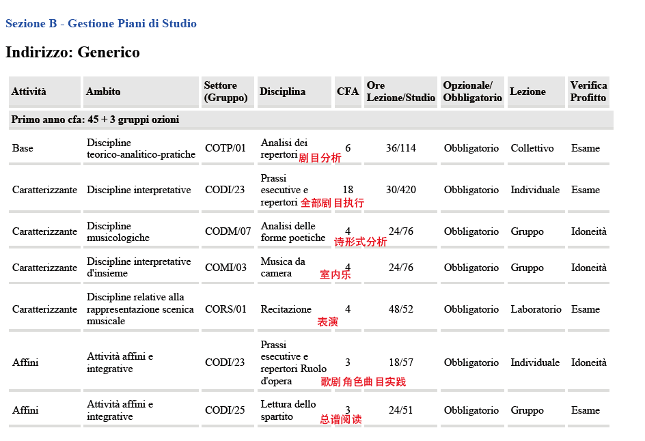This screenshot has width=645, height=441.
Task: Select Analisi delle forme poetiche discipline
Action: (293, 232)
